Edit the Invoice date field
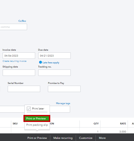This screenshot has width=134, height=141. point(19,55)
